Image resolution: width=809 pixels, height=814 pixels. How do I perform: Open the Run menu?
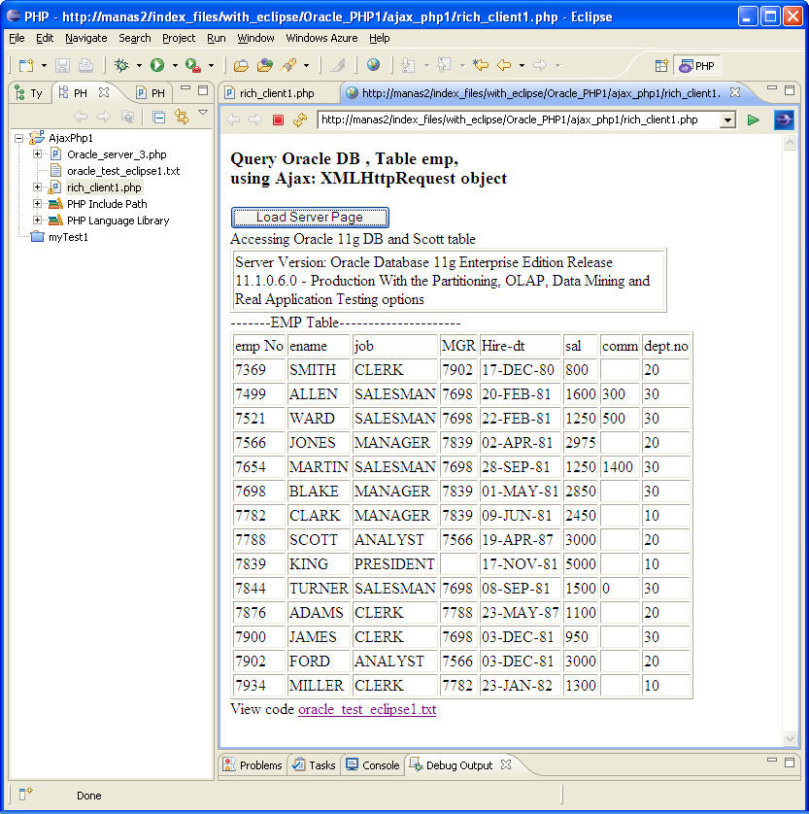pos(216,38)
